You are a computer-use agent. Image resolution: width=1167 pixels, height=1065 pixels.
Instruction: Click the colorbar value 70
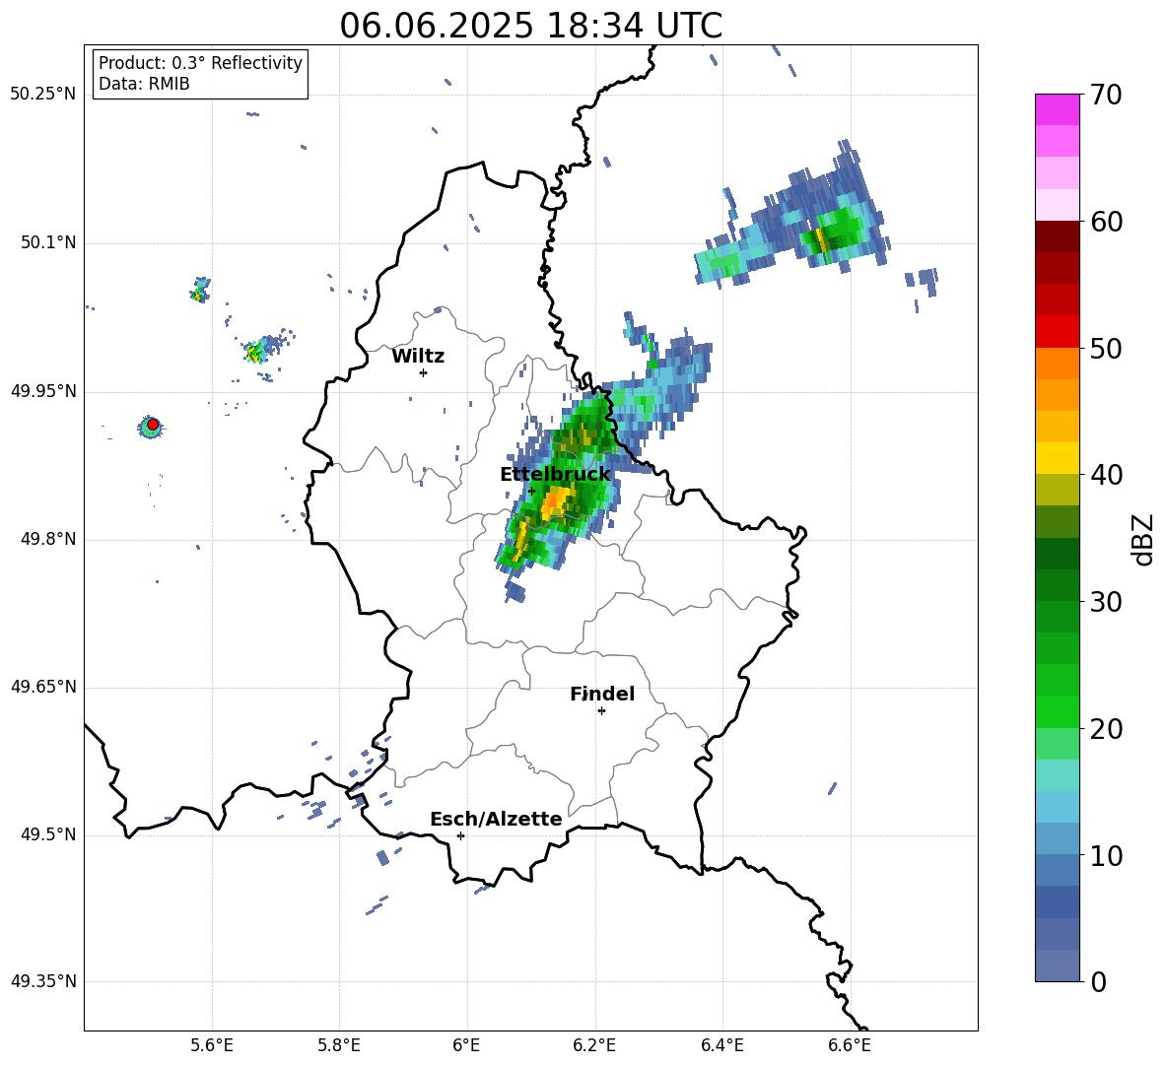click(1106, 95)
